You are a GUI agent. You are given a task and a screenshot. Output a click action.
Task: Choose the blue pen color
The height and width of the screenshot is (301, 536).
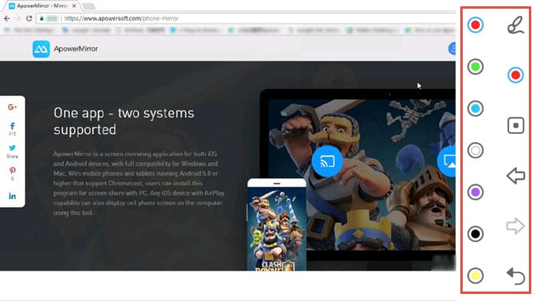pyautogui.click(x=475, y=109)
